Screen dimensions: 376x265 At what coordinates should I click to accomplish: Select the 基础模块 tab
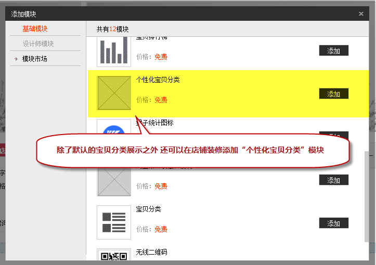[x=35, y=29]
